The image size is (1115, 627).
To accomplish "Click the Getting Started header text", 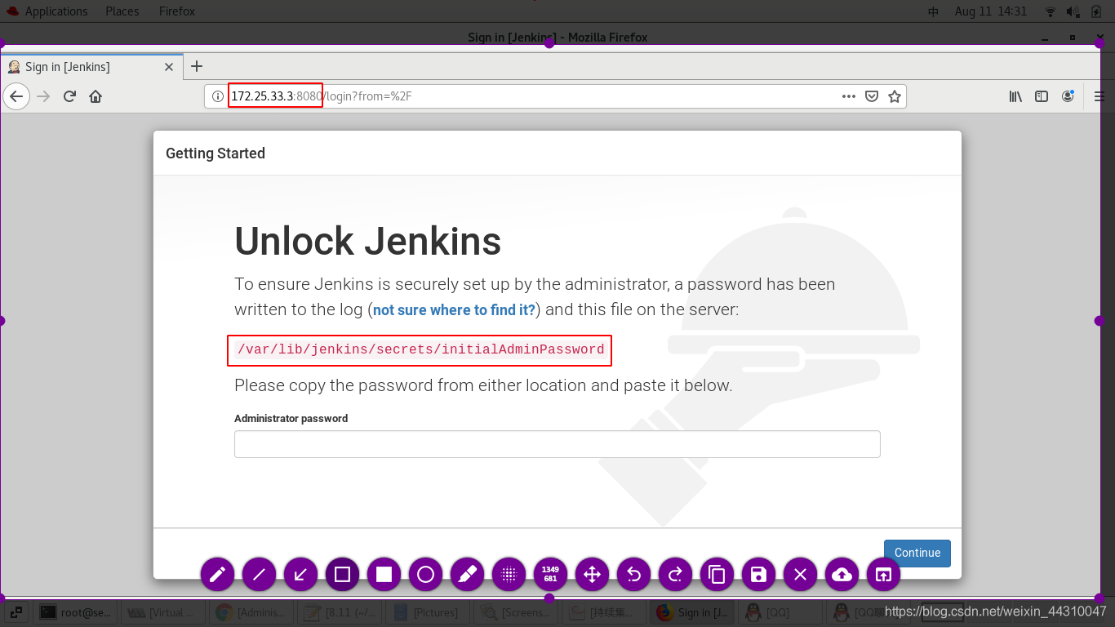I will 215,153.
